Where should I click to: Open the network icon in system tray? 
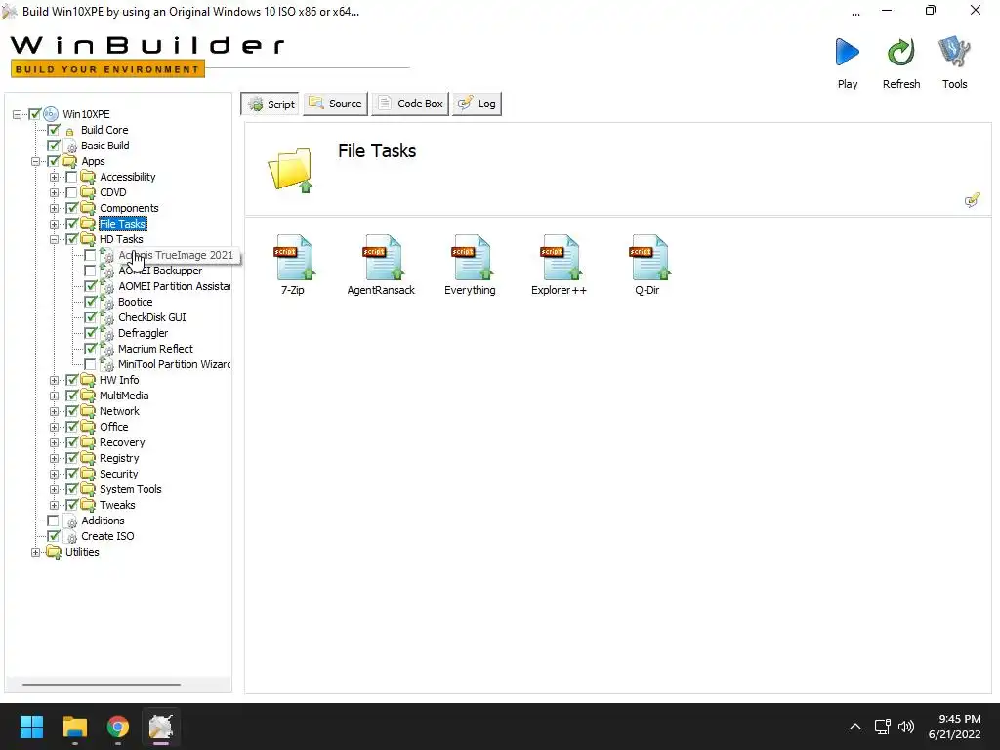pos(882,727)
